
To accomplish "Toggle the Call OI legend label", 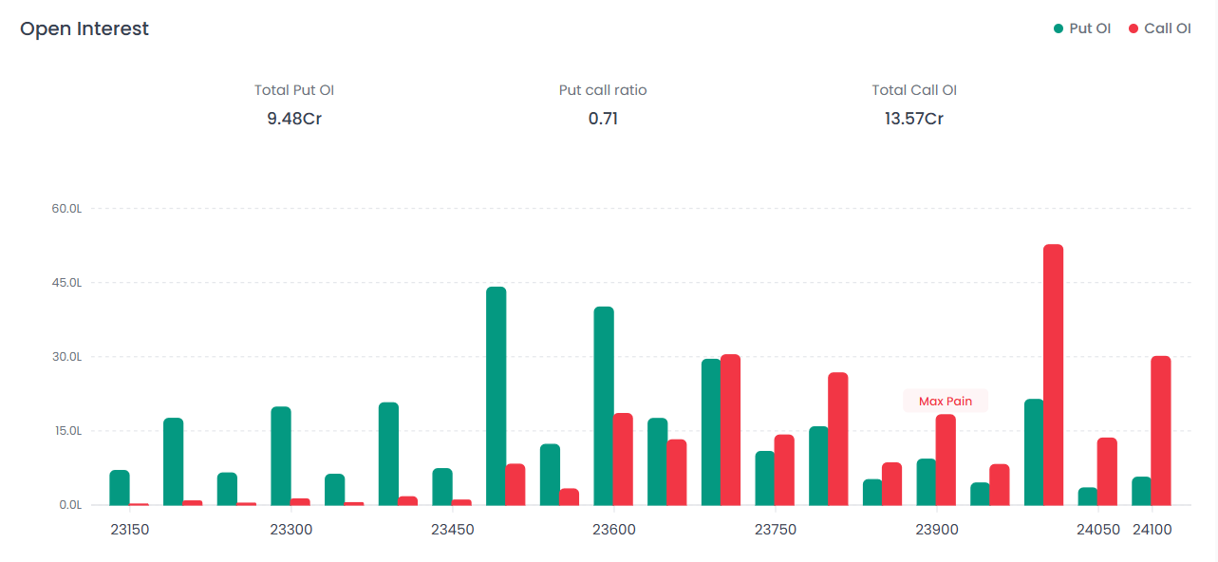I will pyautogui.click(x=1167, y=28).
